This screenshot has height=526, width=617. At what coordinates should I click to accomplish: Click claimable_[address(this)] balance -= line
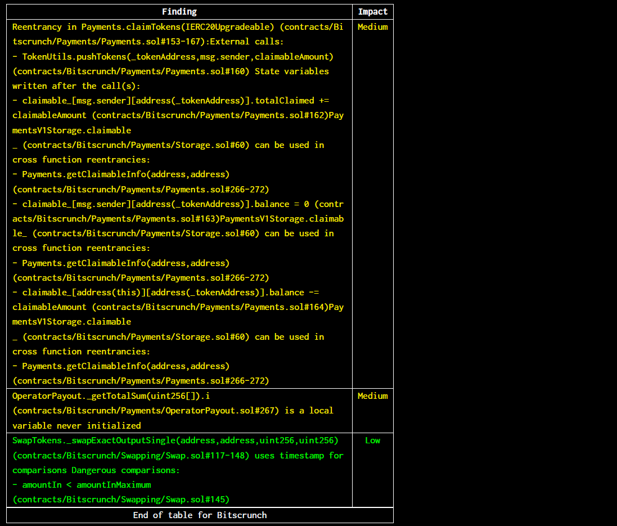[166, 292]
